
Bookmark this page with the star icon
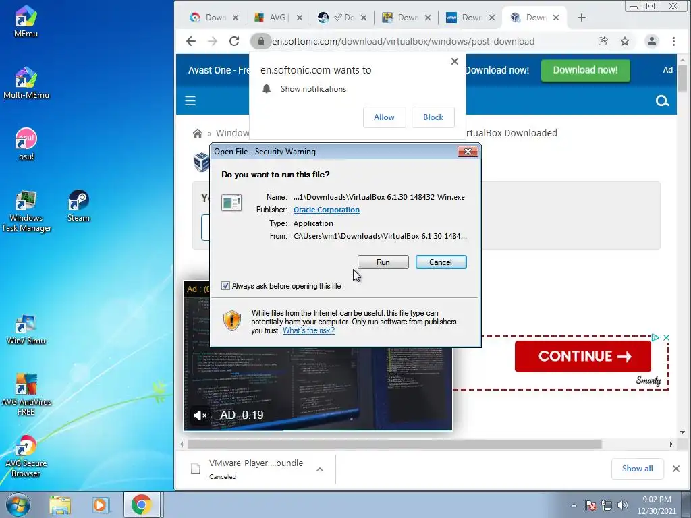pos(625,41)
